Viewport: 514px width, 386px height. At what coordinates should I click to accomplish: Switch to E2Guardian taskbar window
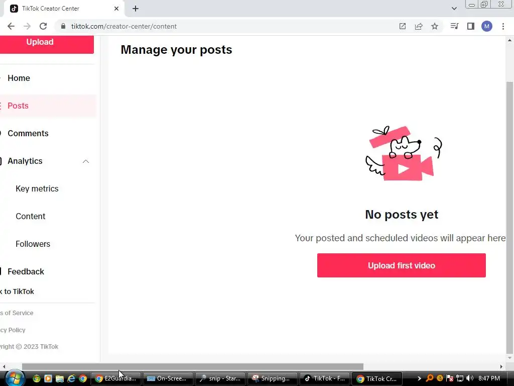tap(116, 378)
